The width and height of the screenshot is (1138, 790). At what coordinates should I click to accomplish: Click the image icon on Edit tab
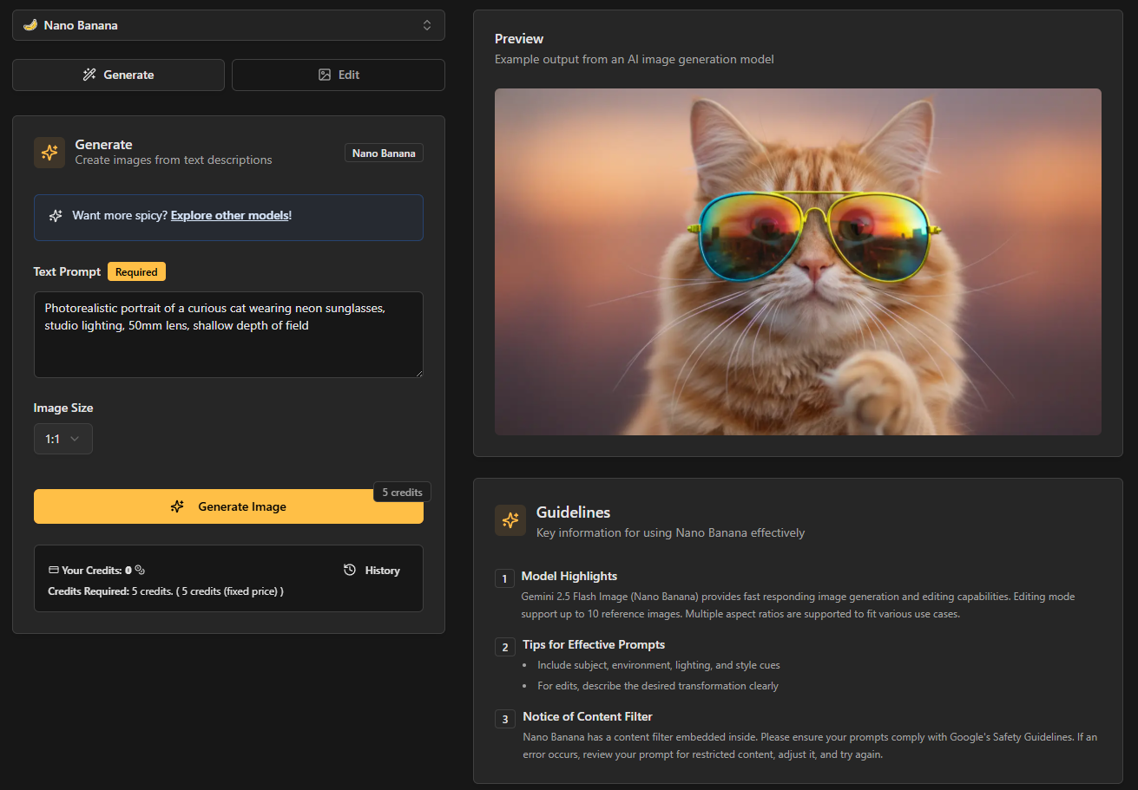tap(325, 75)
